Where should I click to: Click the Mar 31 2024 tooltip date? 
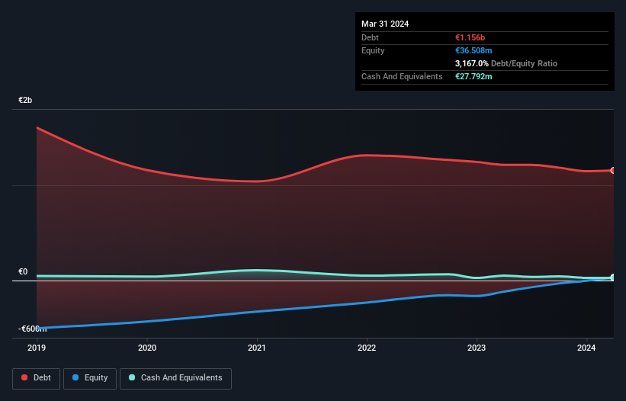tap(385, 24)
